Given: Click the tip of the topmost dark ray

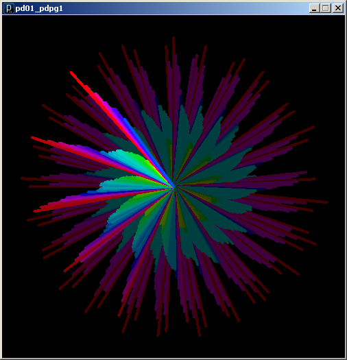Looking at the screenshot, I should click(173, 38).
